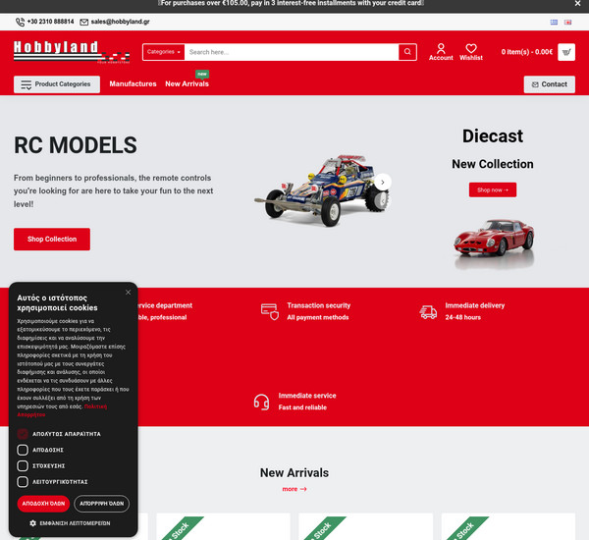Expand the Product Categories menu
The image size is (589, 540).
point(57,84)
